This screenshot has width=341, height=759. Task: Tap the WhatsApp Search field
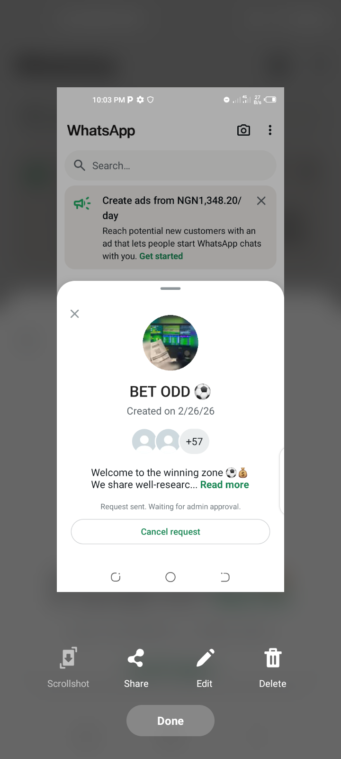[x=170, y=166]
